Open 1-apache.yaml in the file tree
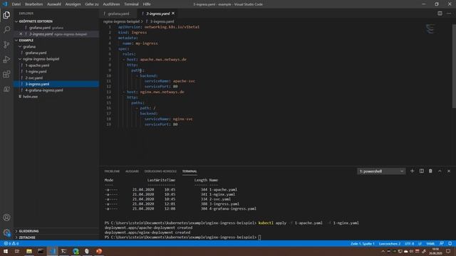 [37, 65]
